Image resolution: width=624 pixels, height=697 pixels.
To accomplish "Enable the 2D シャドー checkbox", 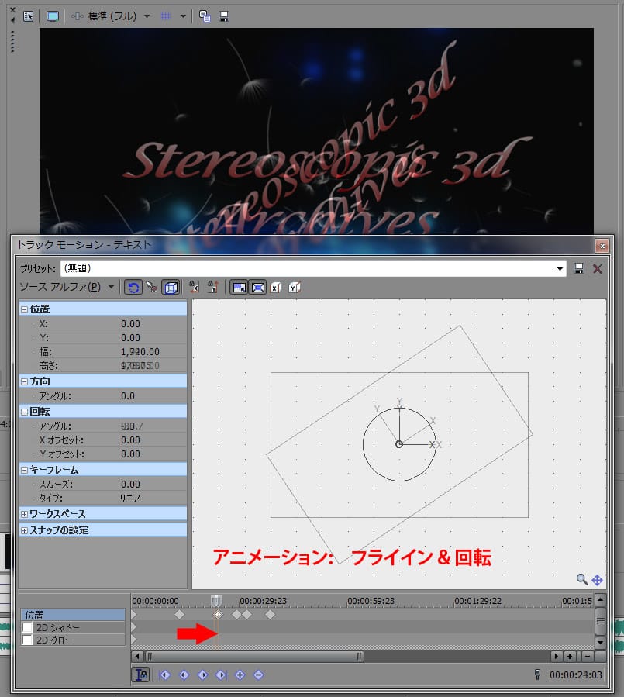I will pyautogui.click(x=28, y=627).
